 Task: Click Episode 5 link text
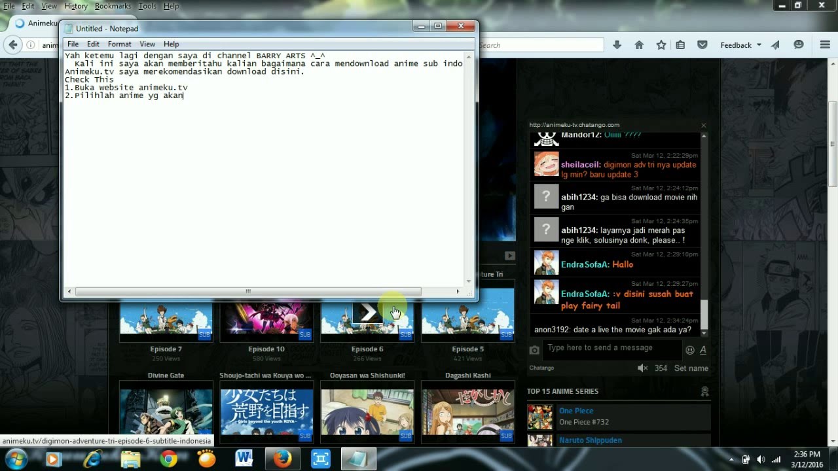tap(468, 349)
